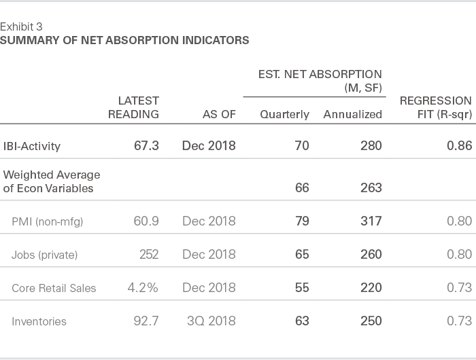The height and width of the screenshot is (360, 476).
Task: Click the Latest Reading column header
Action: [133, 107]
